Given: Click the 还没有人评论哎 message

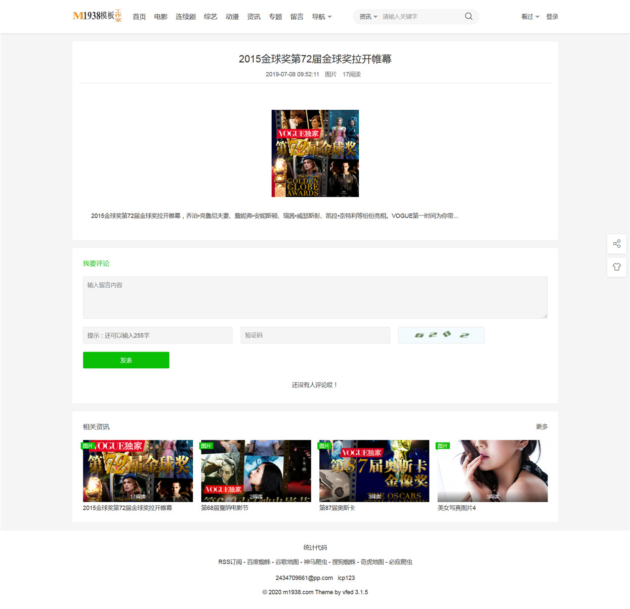Looking at the screenshot, I should point(315,385).
